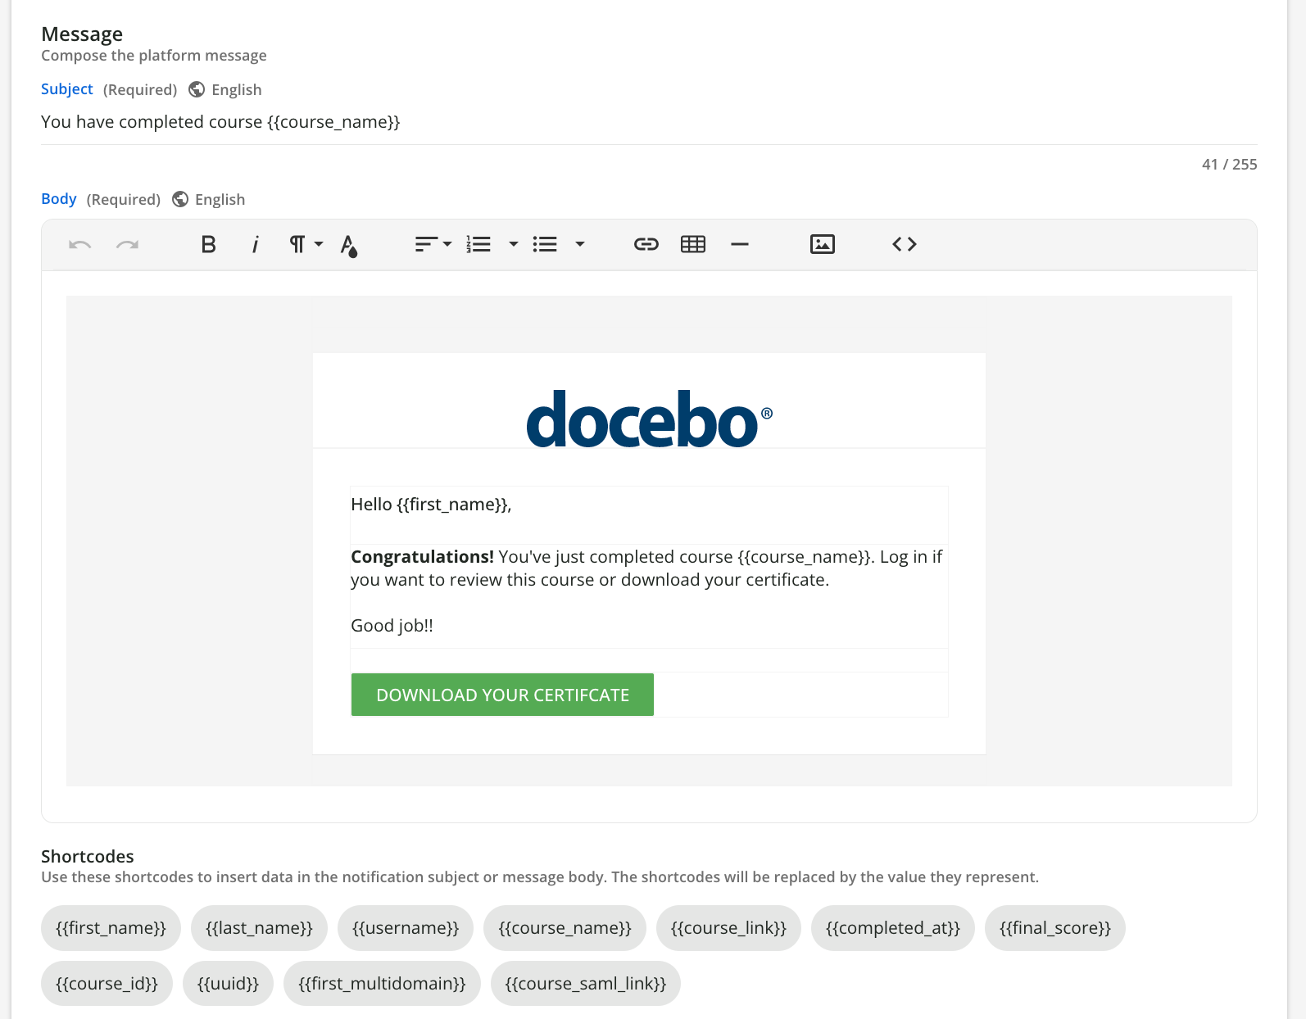Click English next to Subject
The image size is (1306, 1019).
237,89
